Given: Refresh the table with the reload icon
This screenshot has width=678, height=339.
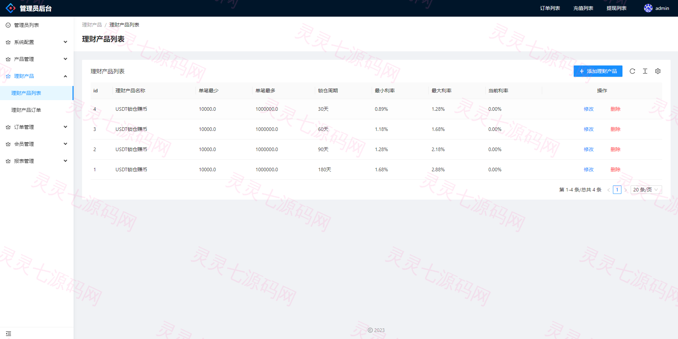Looking at the screenshot, I should tap(632, 71).
